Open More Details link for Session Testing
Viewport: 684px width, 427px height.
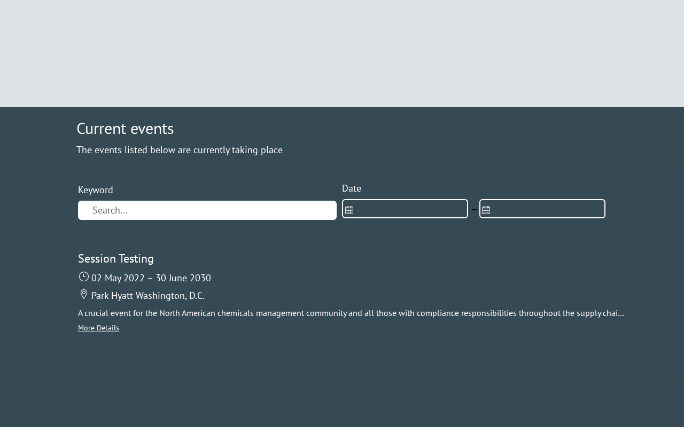click(x=98, y=328)
